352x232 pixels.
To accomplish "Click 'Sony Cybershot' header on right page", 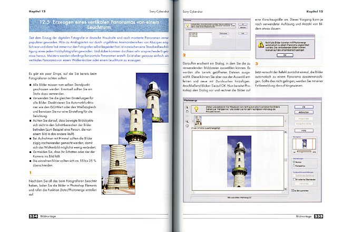I will [192, 12].
